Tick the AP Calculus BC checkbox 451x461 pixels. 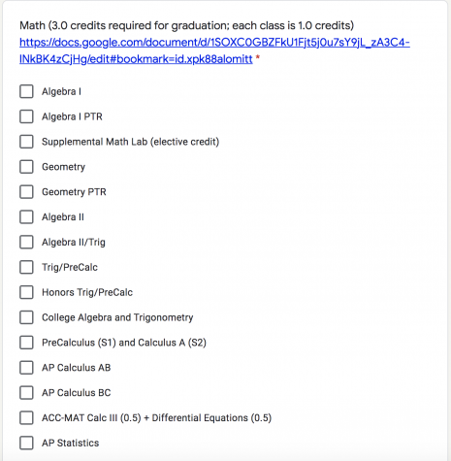[26, 393]
